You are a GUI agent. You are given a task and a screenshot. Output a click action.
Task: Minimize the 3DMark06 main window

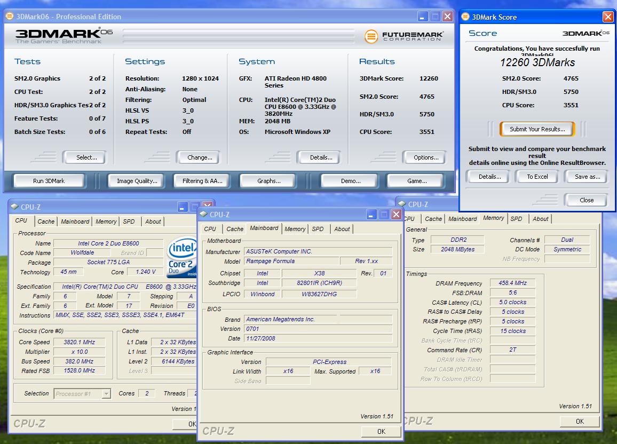point(422,17)
